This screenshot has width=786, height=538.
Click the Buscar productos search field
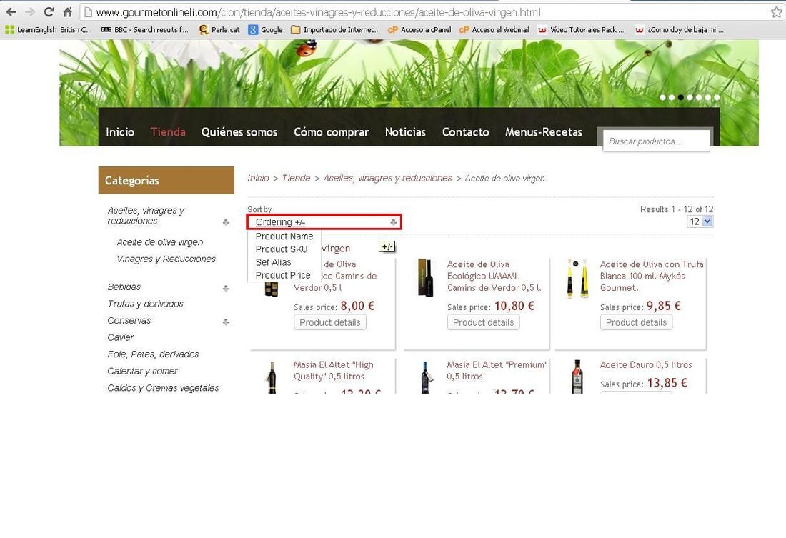point(656,141)
